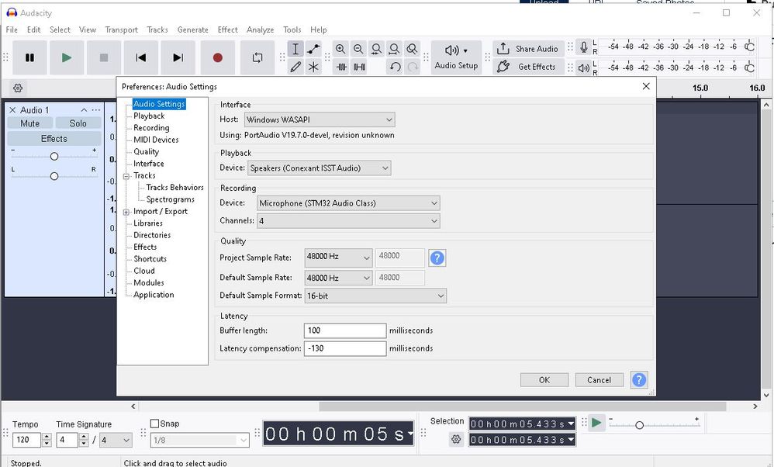Enable the Snap checkbox

click(x=154, y=424)
